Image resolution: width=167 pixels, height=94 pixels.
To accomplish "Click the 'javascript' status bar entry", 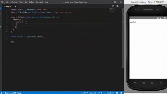I will pyautogui.click(x=10, y=93).
